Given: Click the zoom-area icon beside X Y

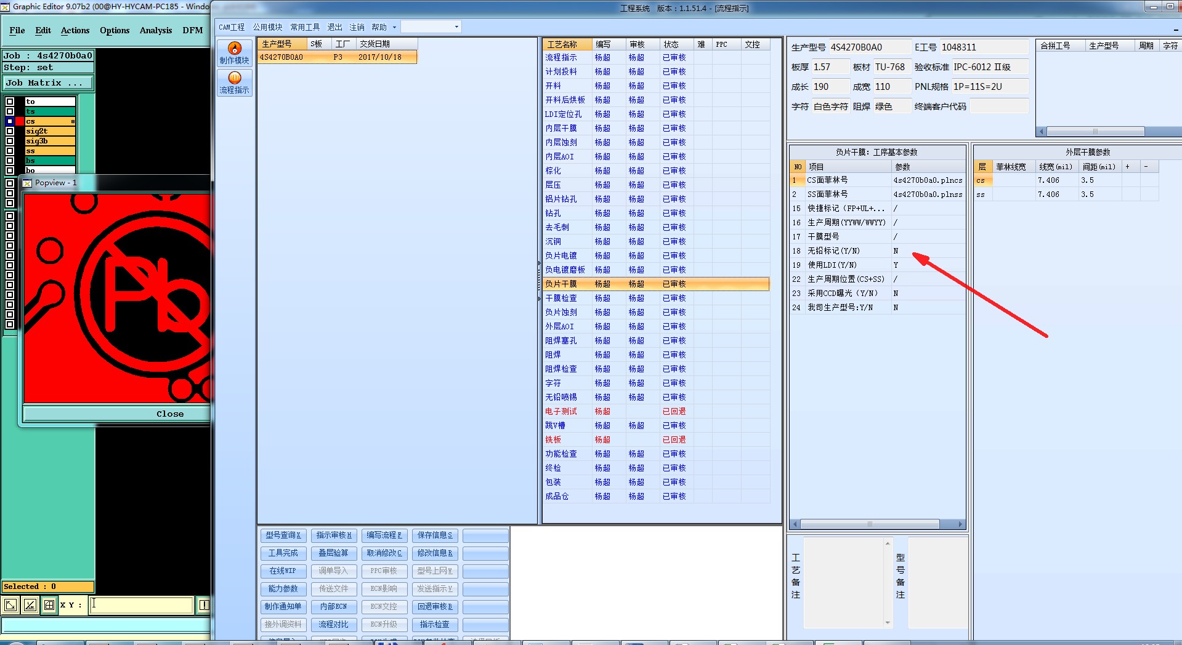Looking at the screenshot, I should click(x=10, y=605).
